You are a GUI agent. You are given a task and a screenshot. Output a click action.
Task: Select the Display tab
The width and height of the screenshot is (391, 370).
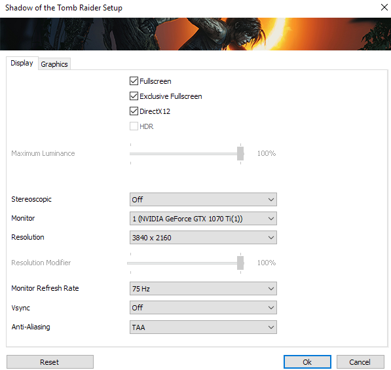tap(22, 63)
